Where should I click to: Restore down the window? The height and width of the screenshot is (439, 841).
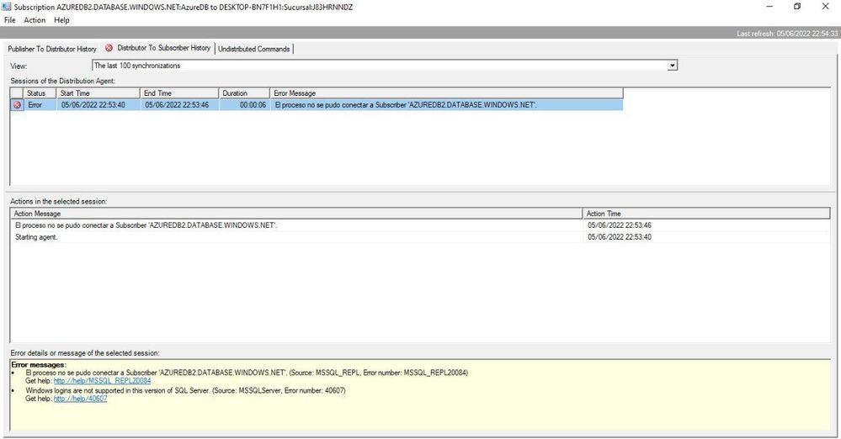coord(797,7)
